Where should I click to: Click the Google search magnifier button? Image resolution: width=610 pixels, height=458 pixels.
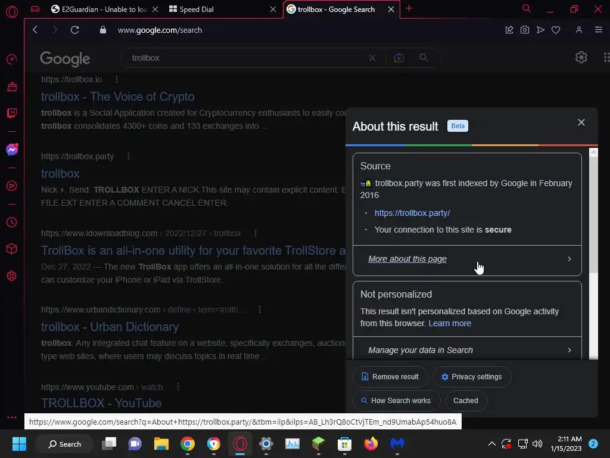click(424, 58)
